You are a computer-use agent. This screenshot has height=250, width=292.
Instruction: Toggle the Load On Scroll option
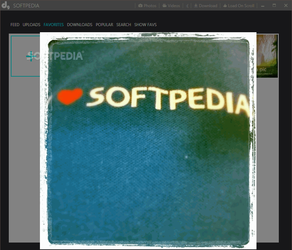click(x=239, y=6)
